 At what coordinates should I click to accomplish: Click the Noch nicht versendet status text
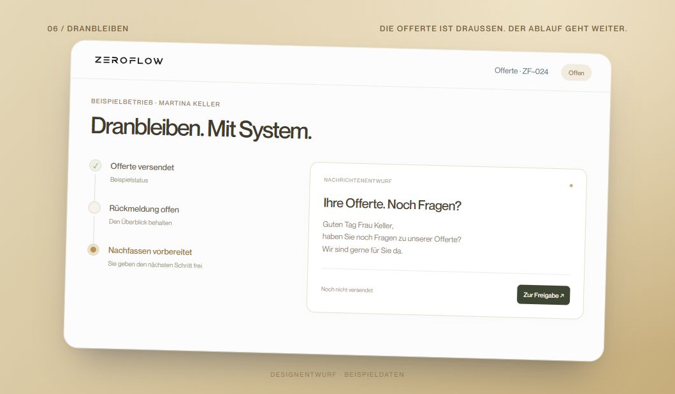(347, 290)
